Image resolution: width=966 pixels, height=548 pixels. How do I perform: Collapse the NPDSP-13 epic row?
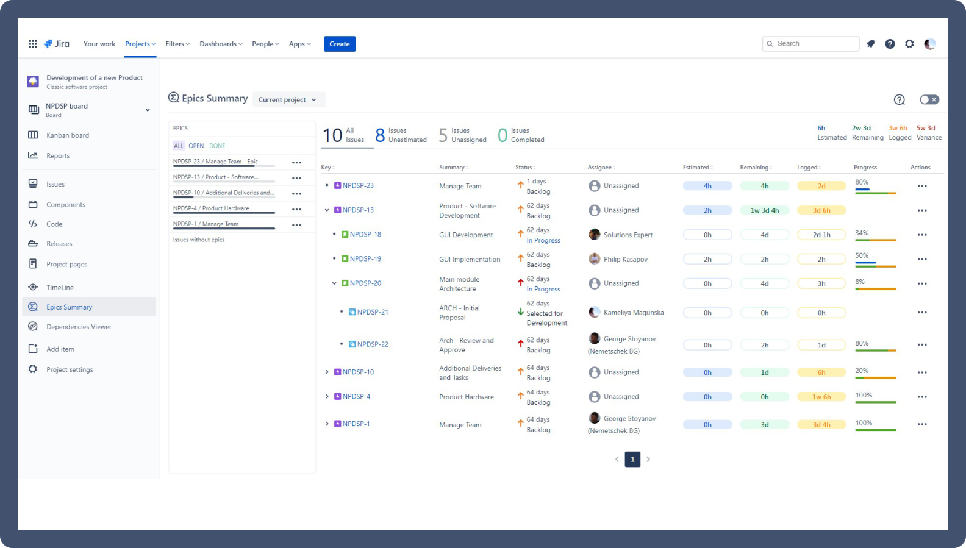coord(327,210)
